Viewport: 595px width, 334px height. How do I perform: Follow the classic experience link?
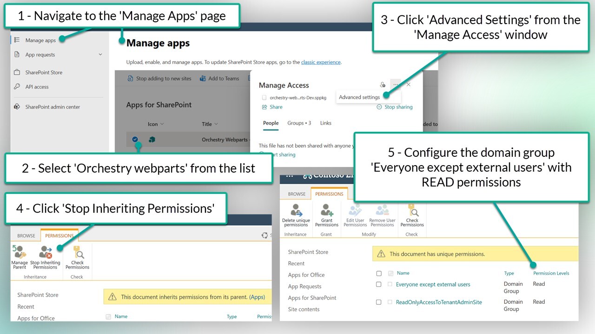coord(321,62)
